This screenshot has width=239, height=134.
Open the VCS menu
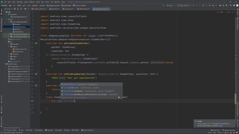(52, 2)
